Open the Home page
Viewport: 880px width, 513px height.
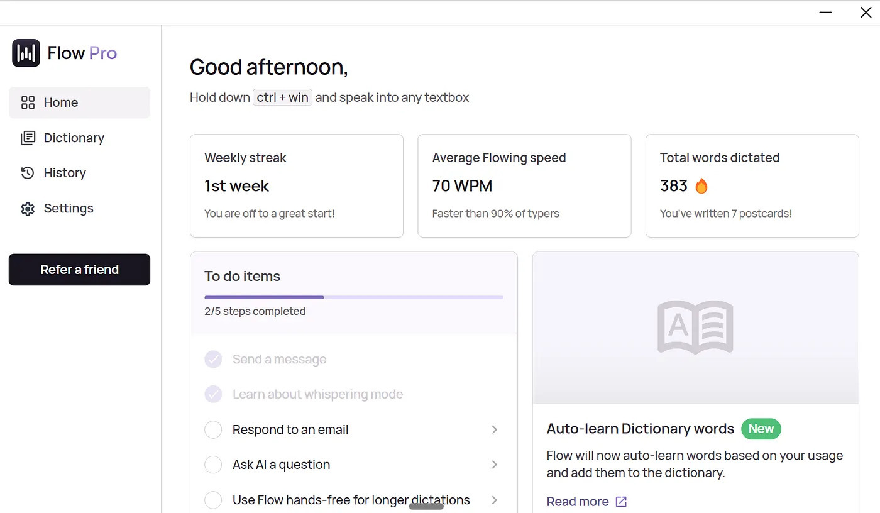[79, 102]
